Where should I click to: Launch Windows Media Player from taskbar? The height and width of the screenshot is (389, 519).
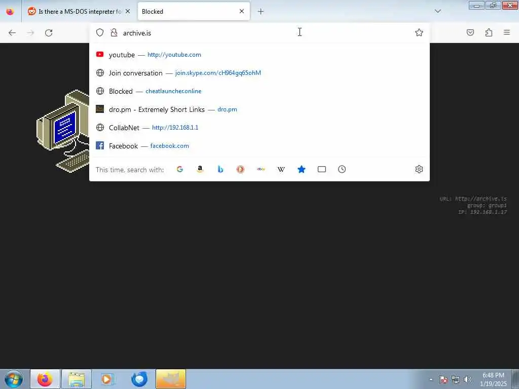tap(107, 379)
